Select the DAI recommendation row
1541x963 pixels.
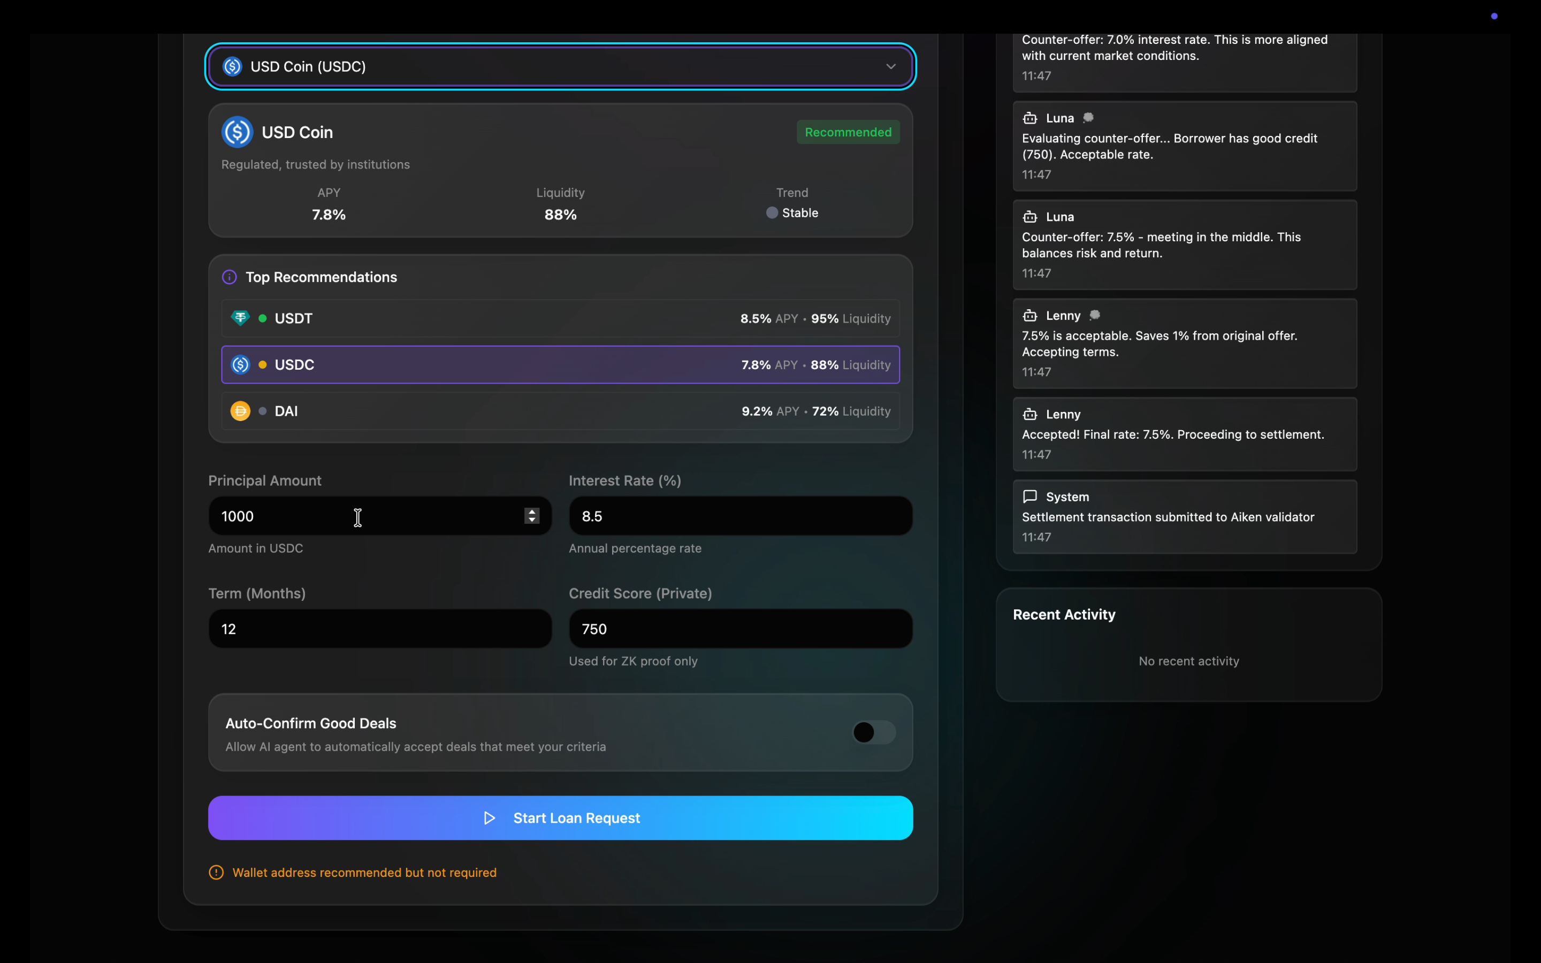[x=560, y=411]
